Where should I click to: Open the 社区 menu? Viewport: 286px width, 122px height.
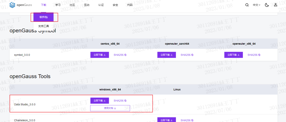pyautogui.click(x=72, y=5)
